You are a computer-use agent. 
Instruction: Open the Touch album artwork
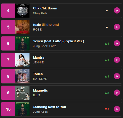[x=22, y=76]
